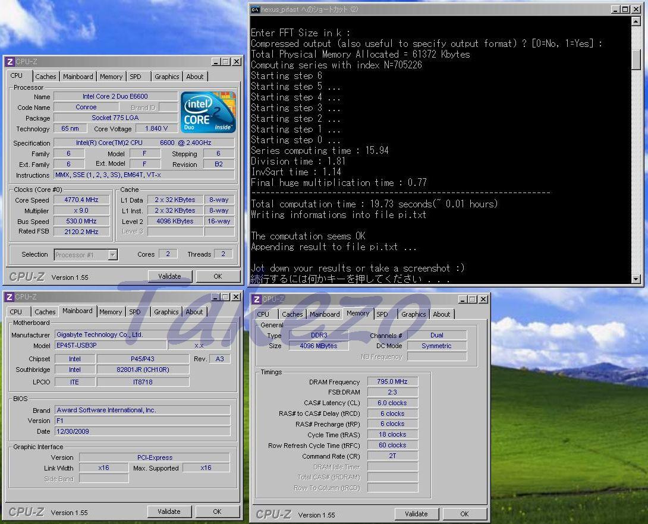
Task: Click the Gigabyte Technology manufacturer field
Action: click(x=142, y=334)
